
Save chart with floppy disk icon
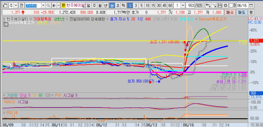click(x=220, y=5)
